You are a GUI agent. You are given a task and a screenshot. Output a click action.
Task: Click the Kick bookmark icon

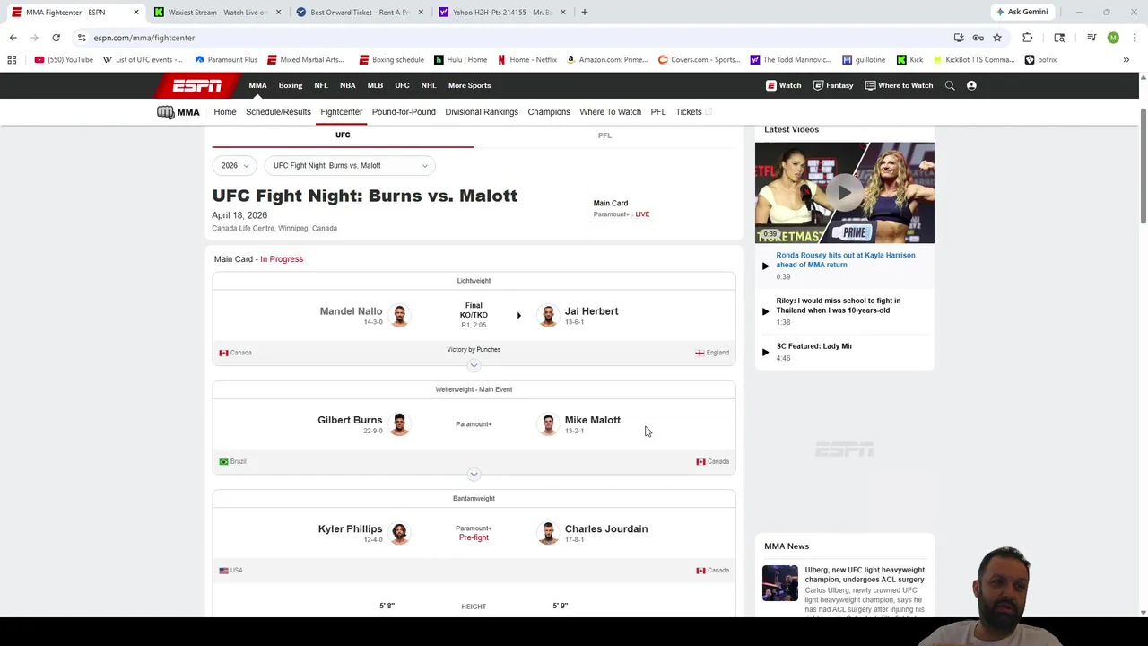click(x=901, y=60)
